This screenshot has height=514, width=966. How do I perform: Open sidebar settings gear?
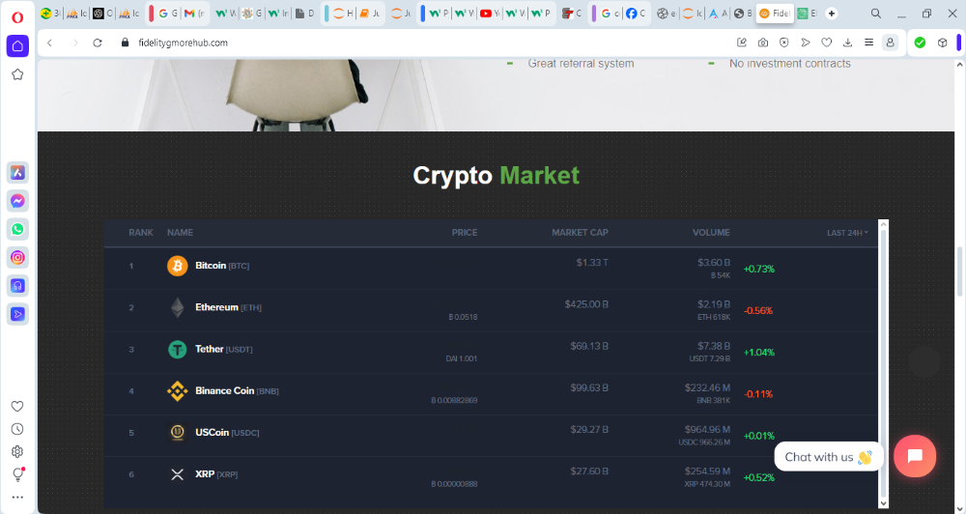17,452
